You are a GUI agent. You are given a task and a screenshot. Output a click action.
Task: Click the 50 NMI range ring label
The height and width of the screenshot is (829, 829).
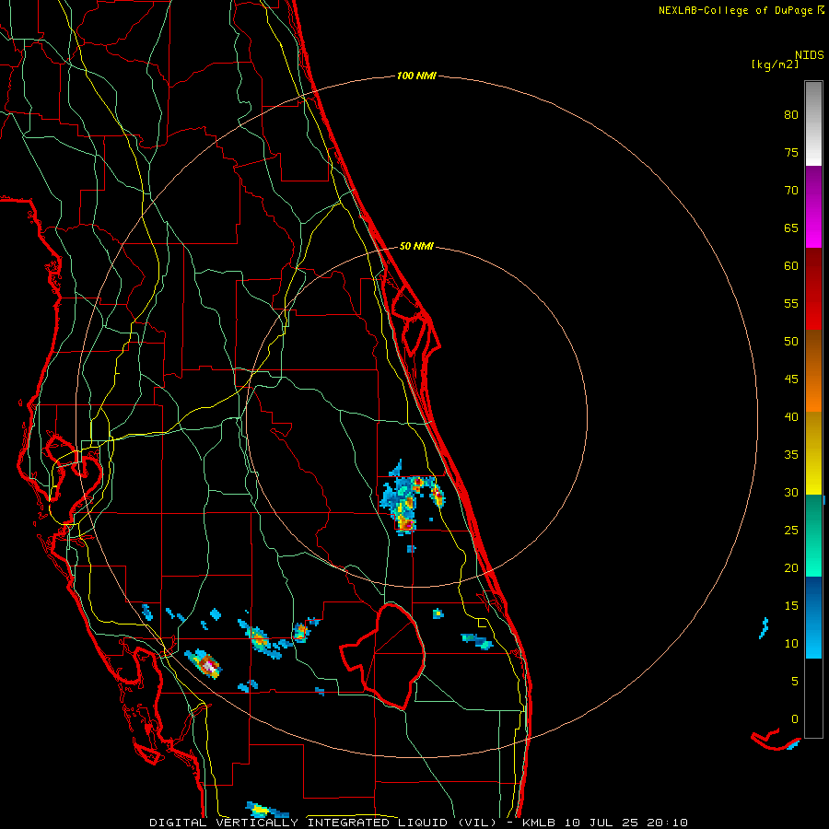coord(416,246)
